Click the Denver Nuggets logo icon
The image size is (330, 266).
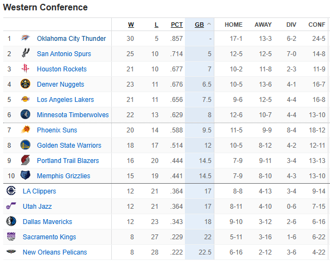[26, 84]
